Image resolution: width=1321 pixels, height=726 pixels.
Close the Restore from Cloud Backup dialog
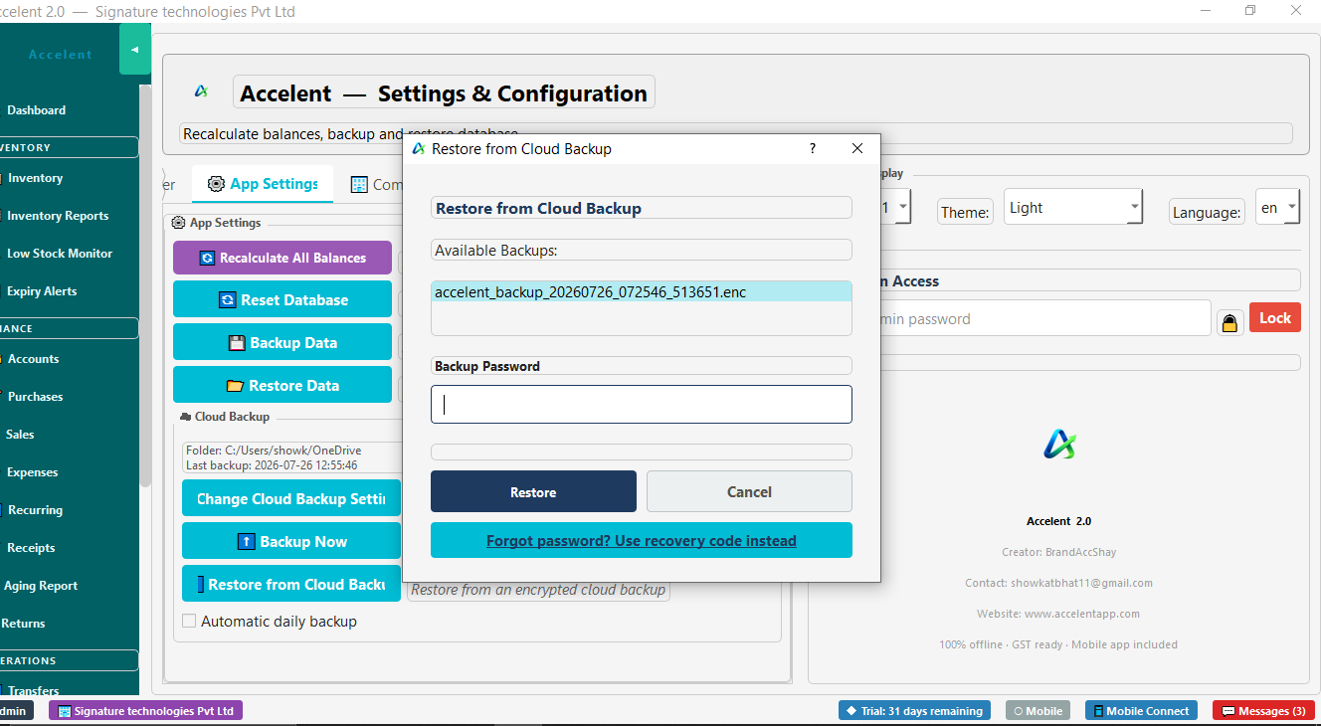pos(857,148)
